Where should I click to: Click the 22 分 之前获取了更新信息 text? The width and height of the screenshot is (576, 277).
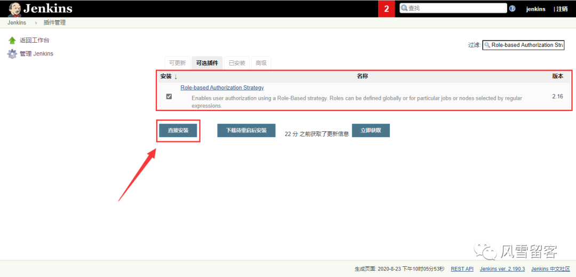317,134
